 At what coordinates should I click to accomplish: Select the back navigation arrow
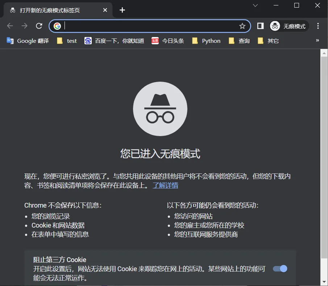10,26
